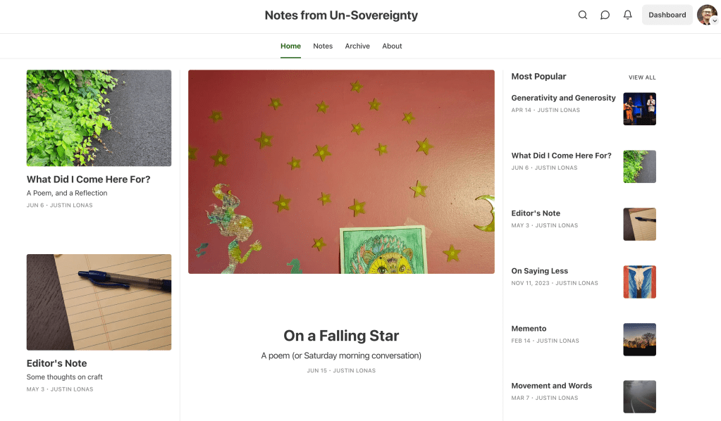Open the On a Falling Star headline
Viewport: 721px width, 421px height.
pos(341,336)
